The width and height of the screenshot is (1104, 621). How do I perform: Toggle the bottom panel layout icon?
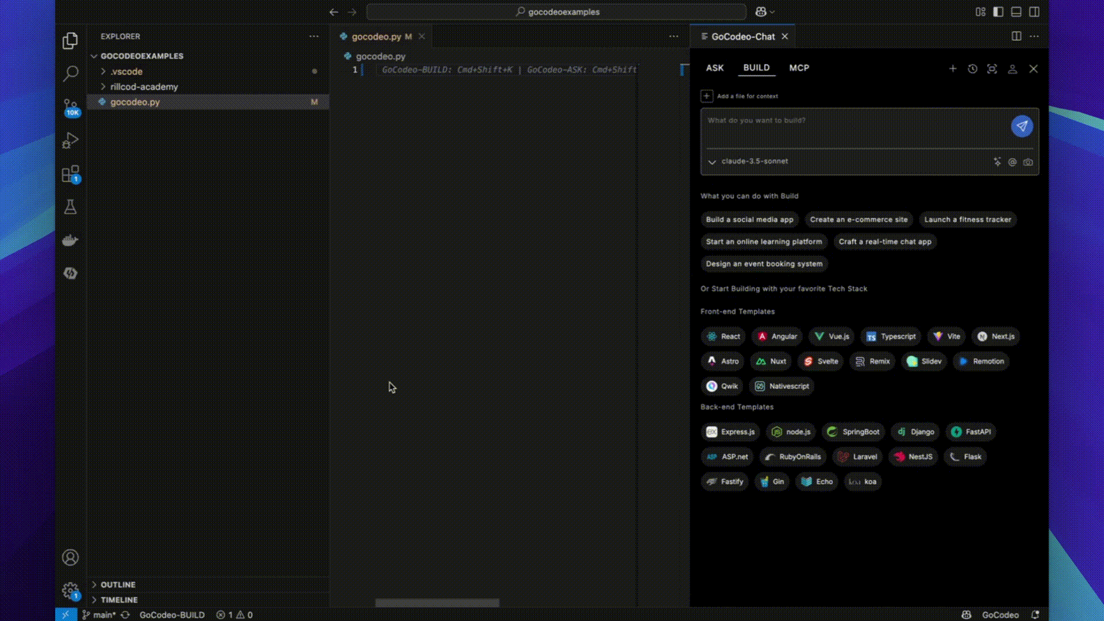point(1017,11)
